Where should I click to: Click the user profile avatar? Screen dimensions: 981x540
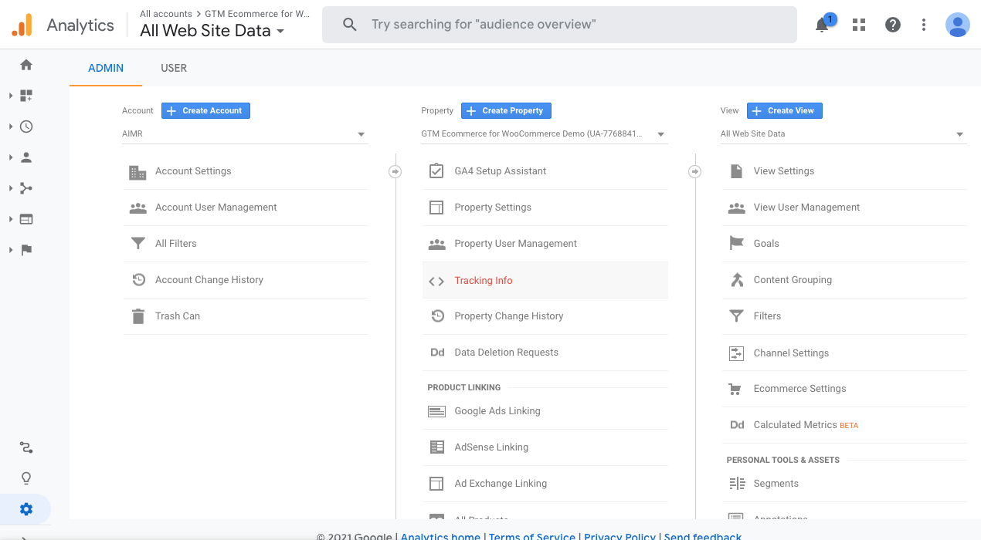click(x=958, y=25)
